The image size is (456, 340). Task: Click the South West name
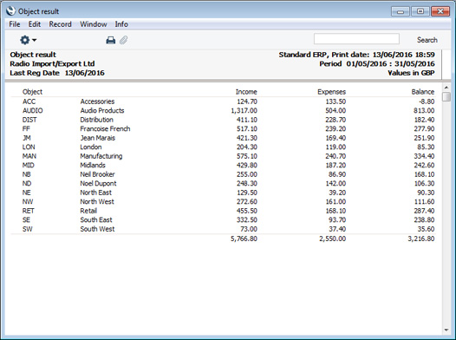point(97,229)
